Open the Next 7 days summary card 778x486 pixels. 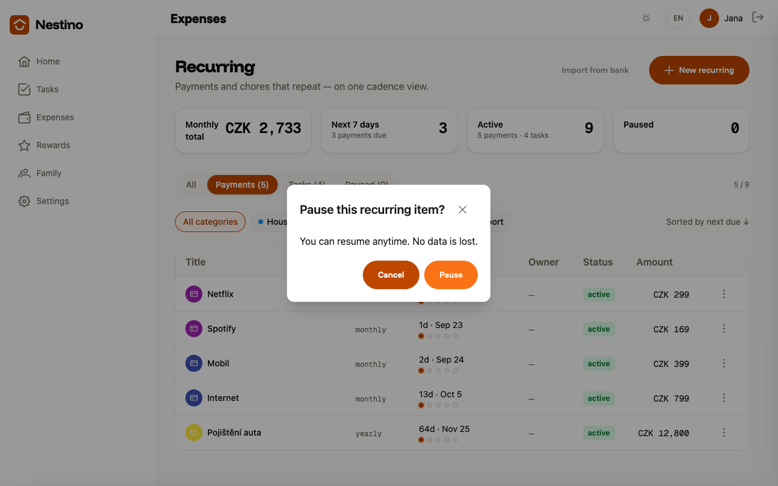pyautogui.click(x=389, y=131)
